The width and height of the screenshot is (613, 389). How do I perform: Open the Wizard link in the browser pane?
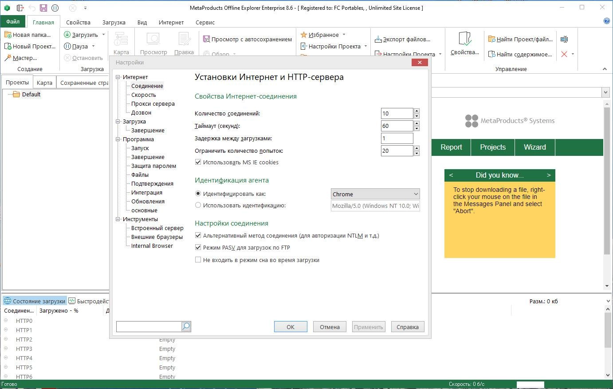click(x=535, y=147)
